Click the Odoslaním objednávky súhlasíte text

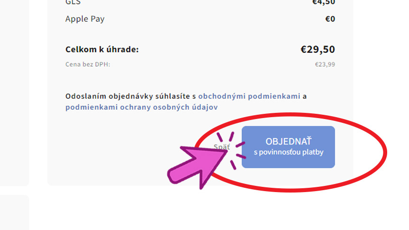128,96
